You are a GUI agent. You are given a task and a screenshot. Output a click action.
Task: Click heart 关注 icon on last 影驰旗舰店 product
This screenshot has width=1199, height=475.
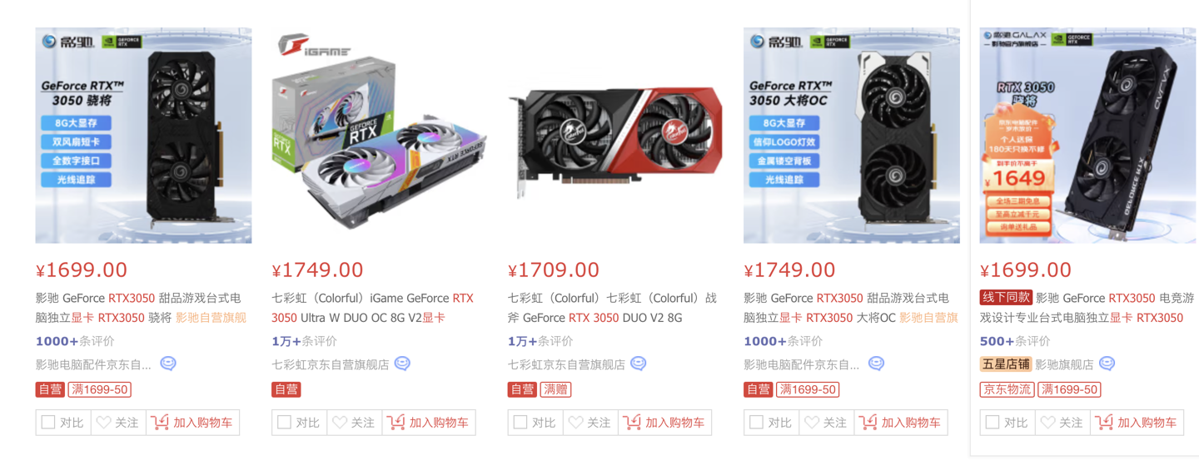[1048, 423]
